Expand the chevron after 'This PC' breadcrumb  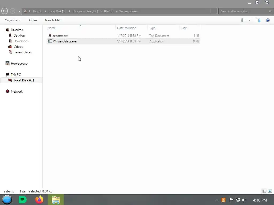click(45, 11)
